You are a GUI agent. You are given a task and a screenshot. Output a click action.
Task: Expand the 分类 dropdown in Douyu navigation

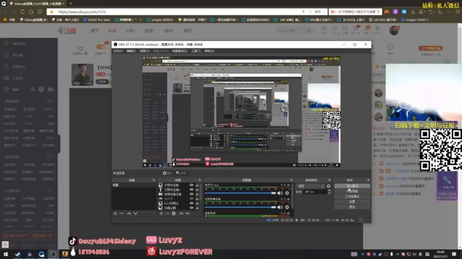click(x=131, y=31)
